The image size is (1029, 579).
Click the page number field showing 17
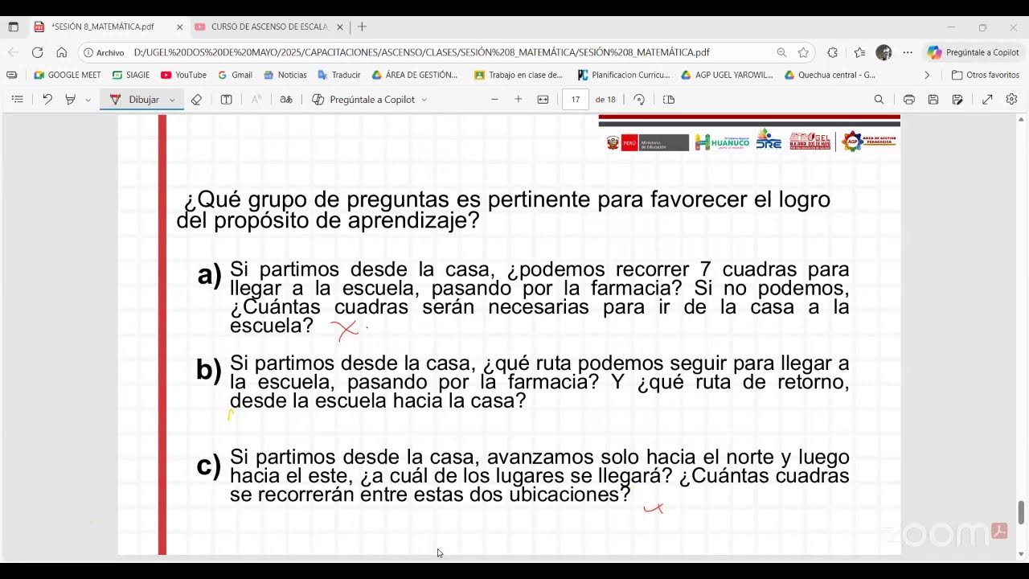[x=575, y=100]
